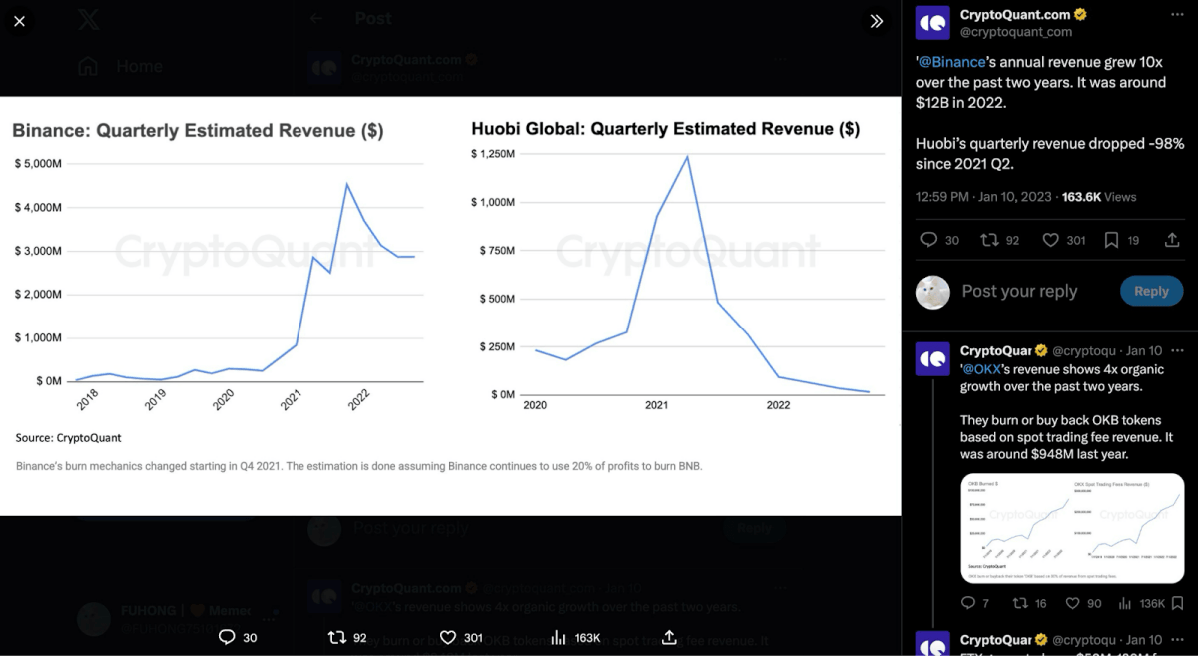Share the post using icon below the chart
Viewport: 1198px width, 656px height.
pos(670,637)
